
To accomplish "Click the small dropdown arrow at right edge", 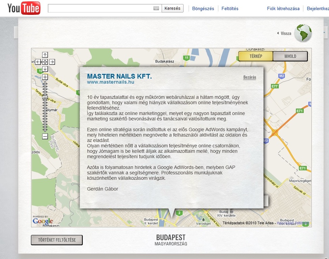I will tap(324, 32).
